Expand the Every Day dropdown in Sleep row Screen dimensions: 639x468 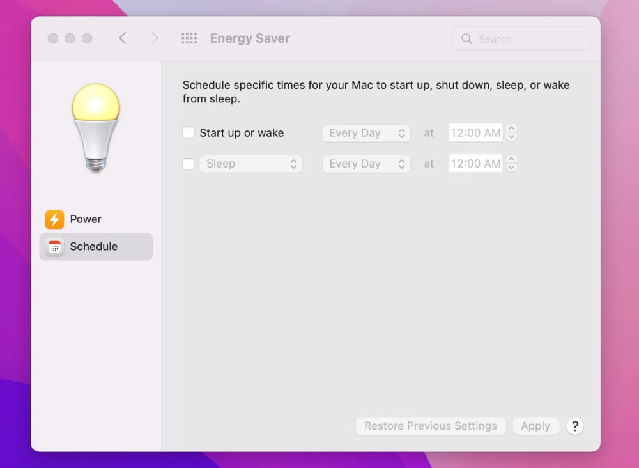click(x=366, y=164)
